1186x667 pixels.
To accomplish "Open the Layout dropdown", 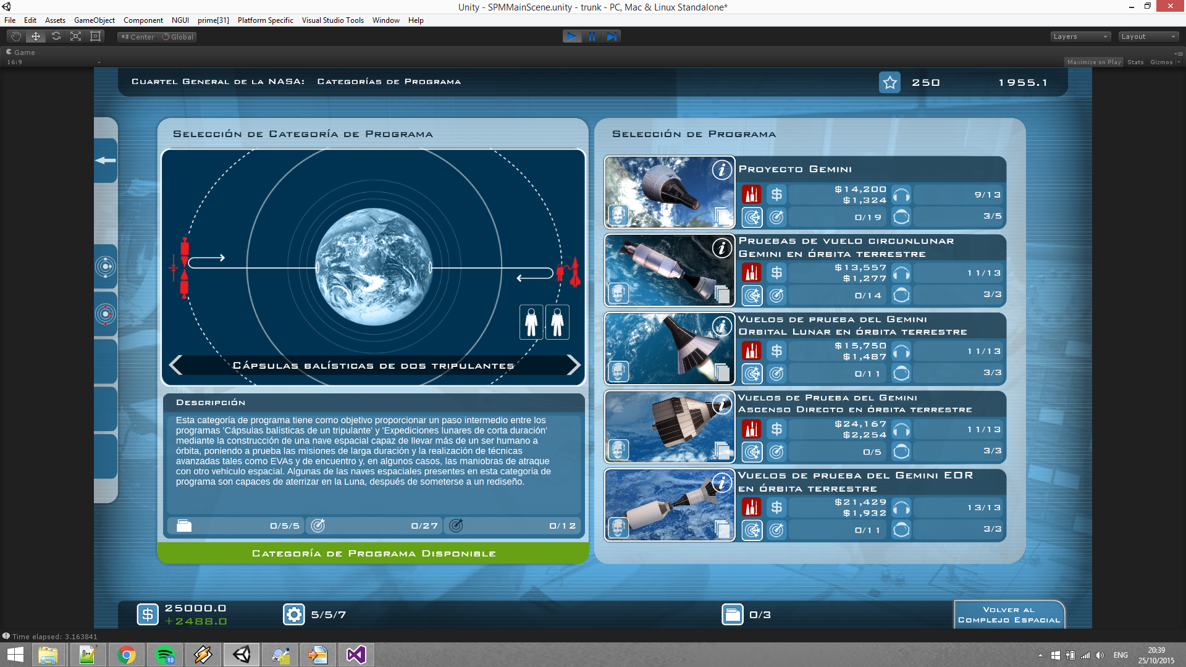I will coord(1149,36).
